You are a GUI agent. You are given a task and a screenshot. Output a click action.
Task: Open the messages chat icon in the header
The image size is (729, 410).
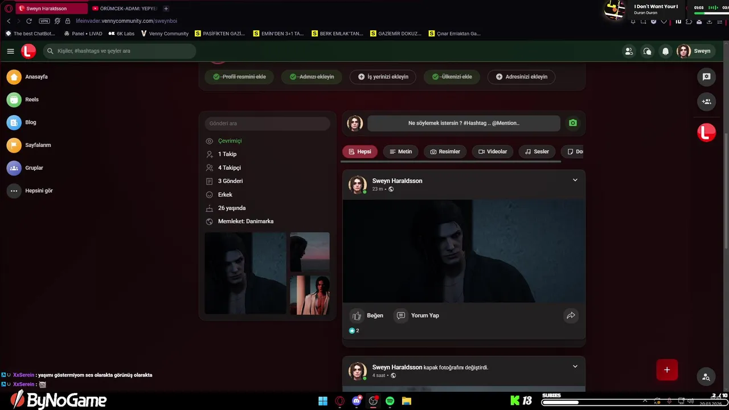pyautogui.click(x=647, y=51)
